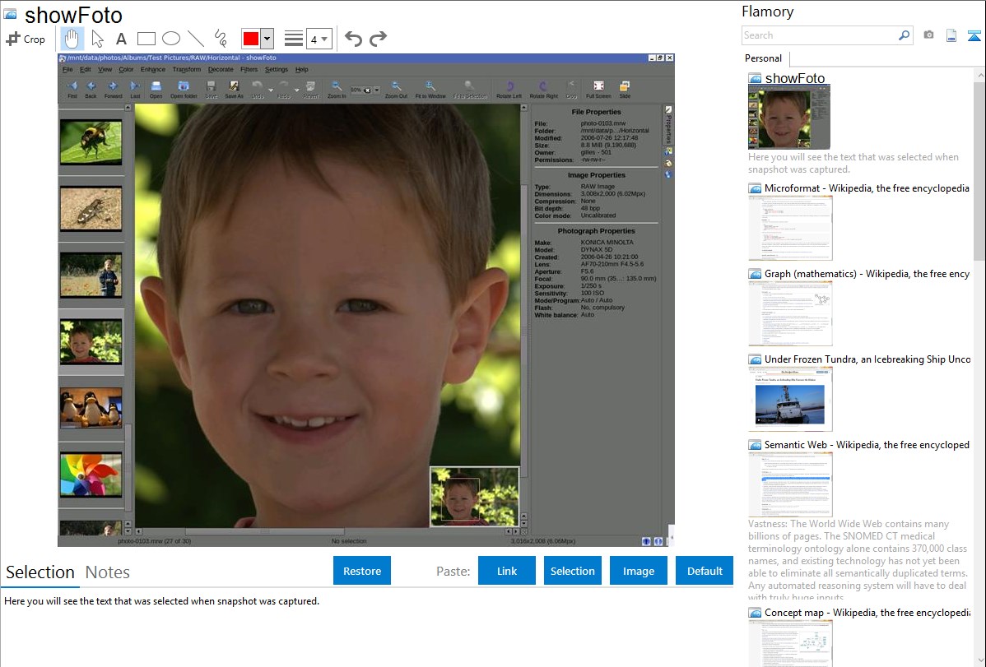Viewport: 986px width, 667px height.
Task: Click the Flamory snapshot list scrollbar
Action: [x=979, y=169]
